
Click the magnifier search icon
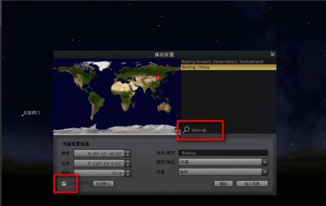coord(186,130)
